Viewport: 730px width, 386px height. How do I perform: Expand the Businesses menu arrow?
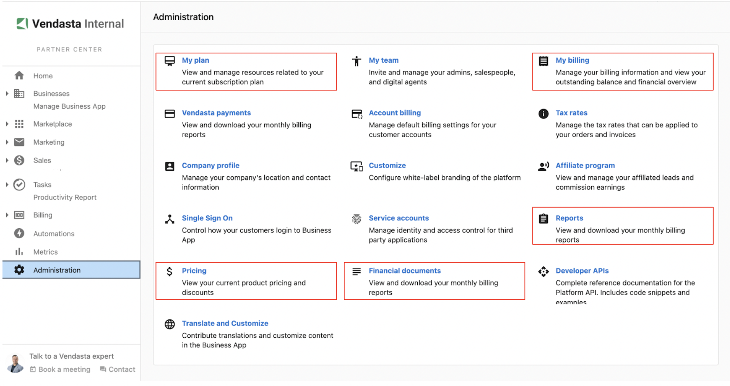[7, 94]
